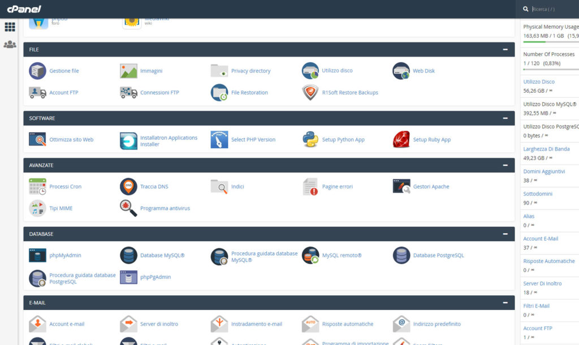This screenshot has width=579, height=345.
Task: Open the Database MySQL link
Action: 162,256
